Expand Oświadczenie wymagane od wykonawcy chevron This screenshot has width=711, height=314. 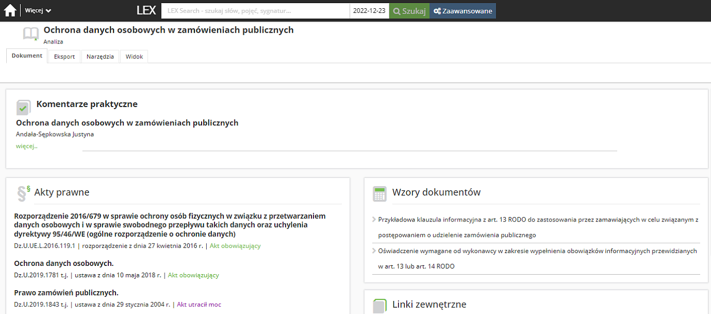pos(374,250)
